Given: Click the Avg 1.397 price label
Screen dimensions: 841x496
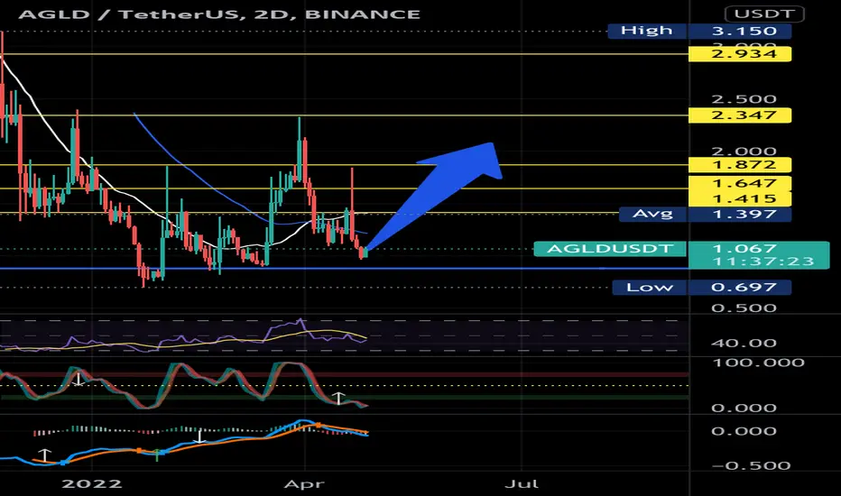Looking at the screenshot, I should tap(740, 215).
